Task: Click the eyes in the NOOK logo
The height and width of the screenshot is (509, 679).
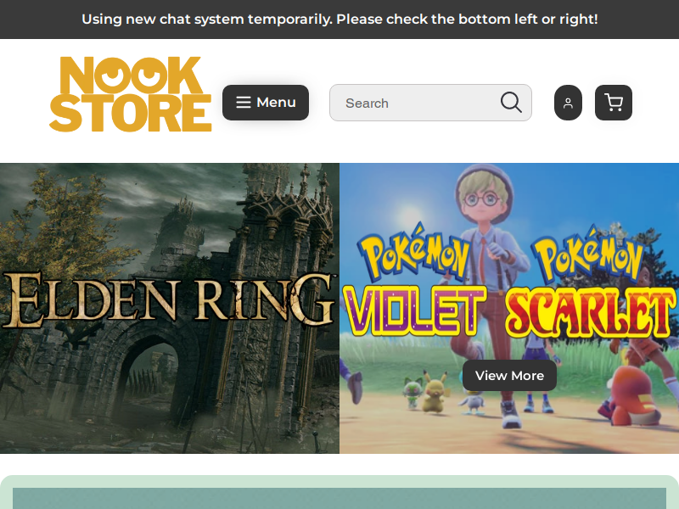Action: [129, 75]
